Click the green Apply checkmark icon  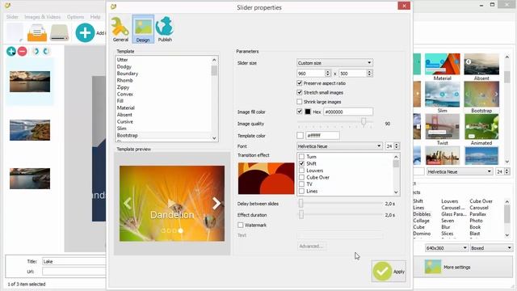coord(382,272)
